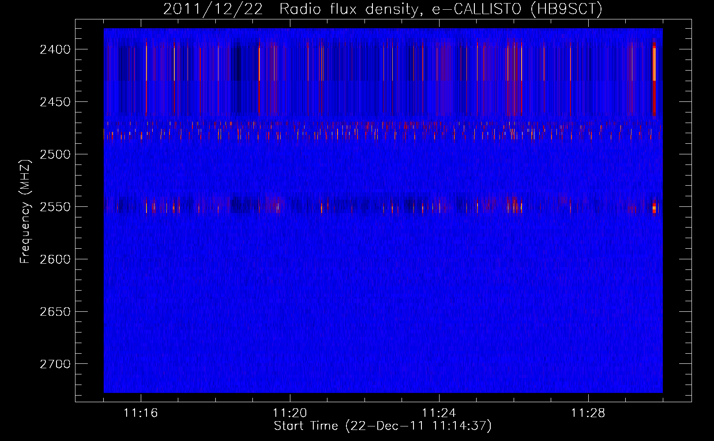Click the 2500 frequency tick label
Image resolution: width=714 pixels, height=441 pixels.
pos(55,154)
